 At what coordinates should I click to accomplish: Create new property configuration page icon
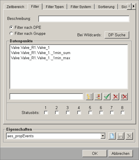112,136
